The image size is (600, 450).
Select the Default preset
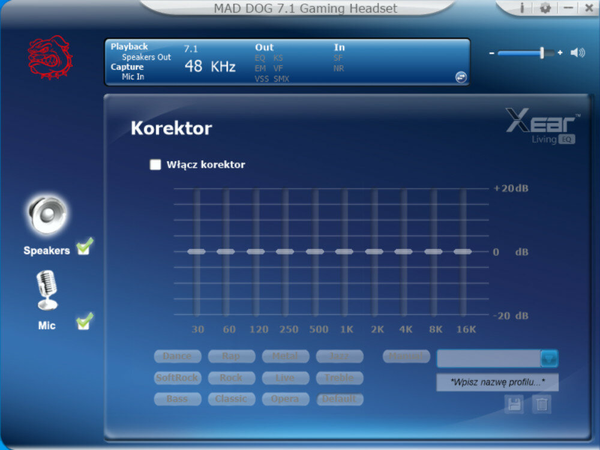(x=340, y=399)
